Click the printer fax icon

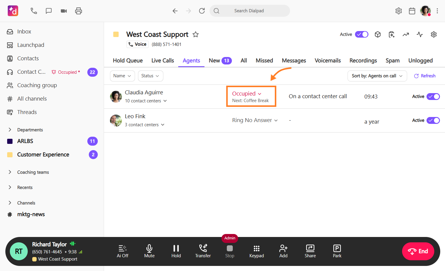coord(78,11)
